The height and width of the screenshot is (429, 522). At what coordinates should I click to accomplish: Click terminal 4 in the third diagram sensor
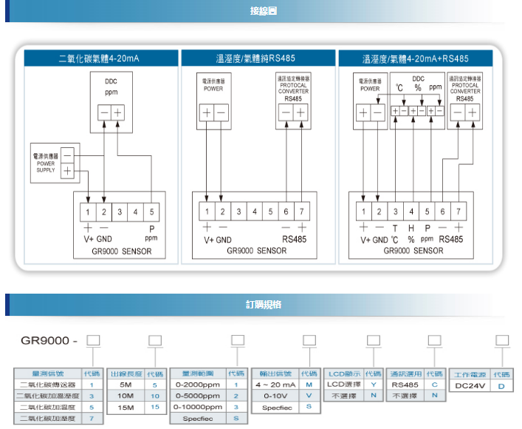(411, 211)
